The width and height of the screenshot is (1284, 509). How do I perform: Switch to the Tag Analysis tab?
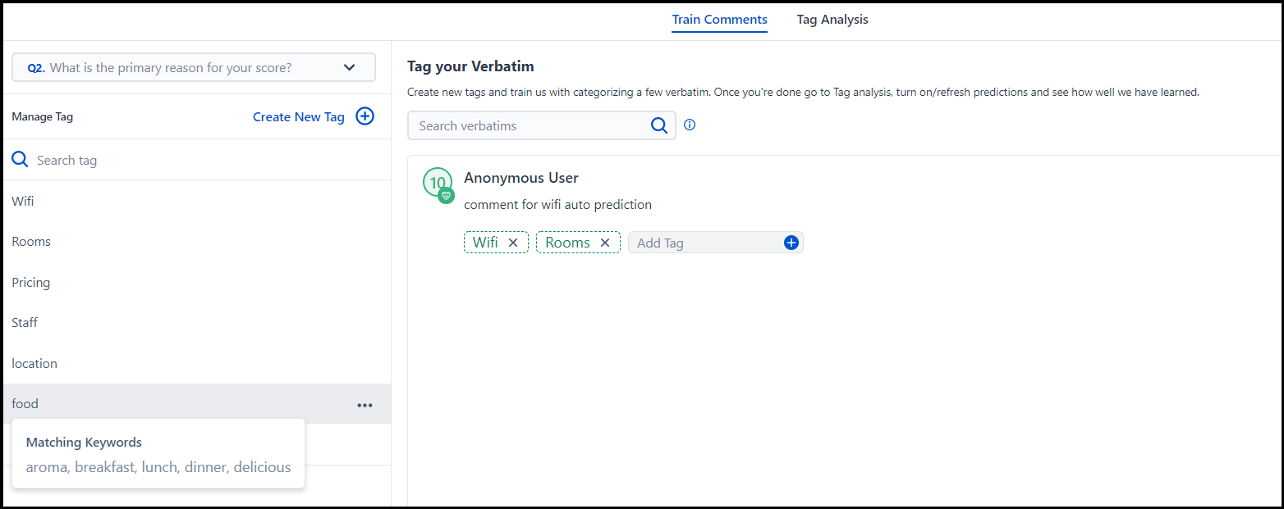click(x=832, y=20)
